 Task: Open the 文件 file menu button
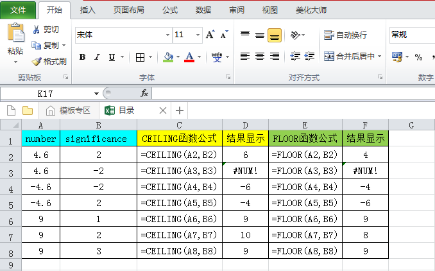[18, 10]
